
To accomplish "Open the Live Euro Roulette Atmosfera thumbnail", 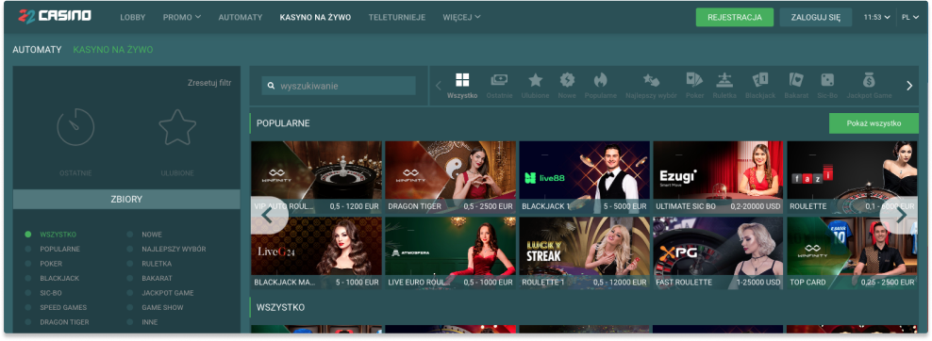I will tap(450, 253).
